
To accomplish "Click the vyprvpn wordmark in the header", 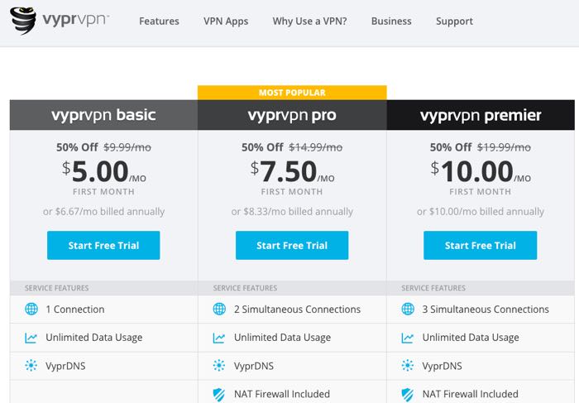I will 76,20.
